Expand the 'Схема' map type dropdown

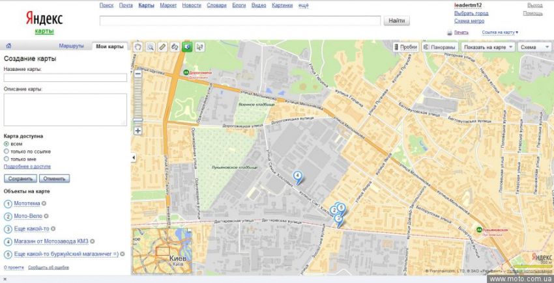click(532, 47)
